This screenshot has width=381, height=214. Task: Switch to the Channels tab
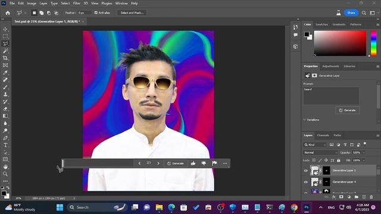[x=323, y=136]
